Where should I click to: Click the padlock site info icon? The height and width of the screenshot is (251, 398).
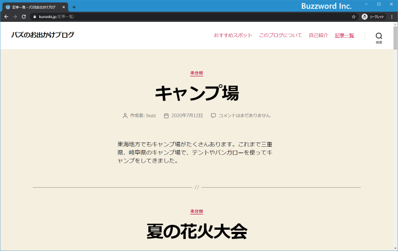click(35, 17)
